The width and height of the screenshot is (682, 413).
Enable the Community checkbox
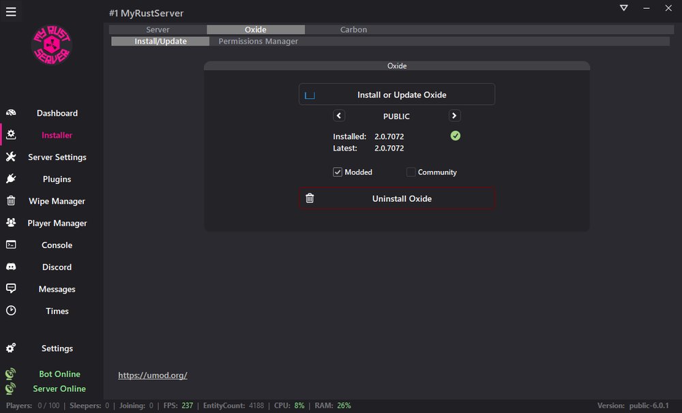[411, 172]
